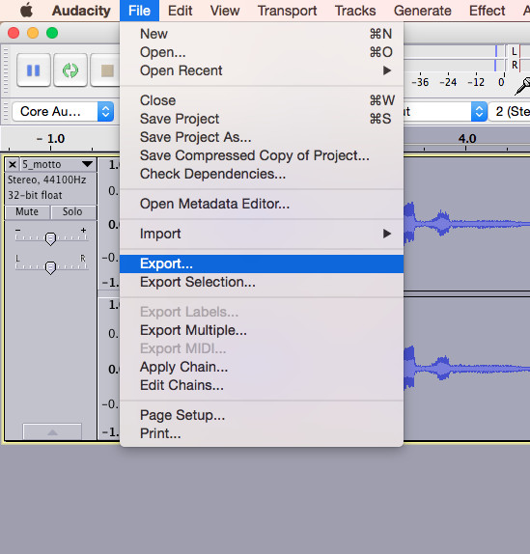Solo the 5_motto track
The image size is (530, 554).
[x=72, y=211]
